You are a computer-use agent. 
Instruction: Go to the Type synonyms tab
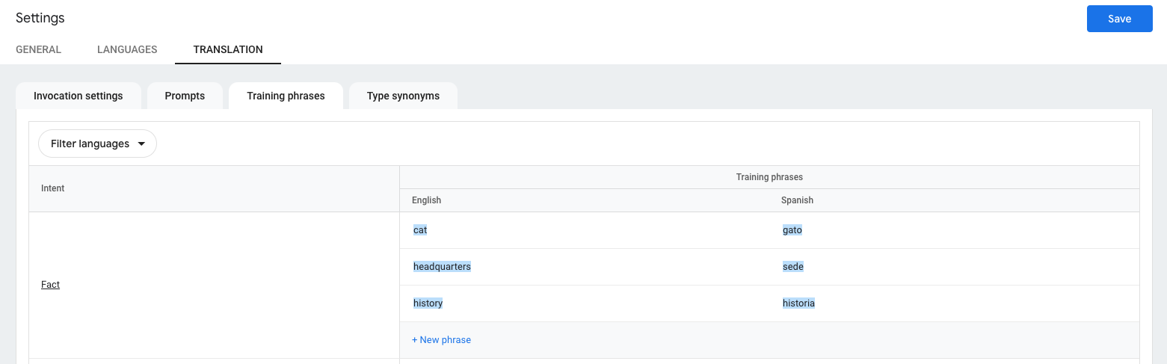point(403,96)
